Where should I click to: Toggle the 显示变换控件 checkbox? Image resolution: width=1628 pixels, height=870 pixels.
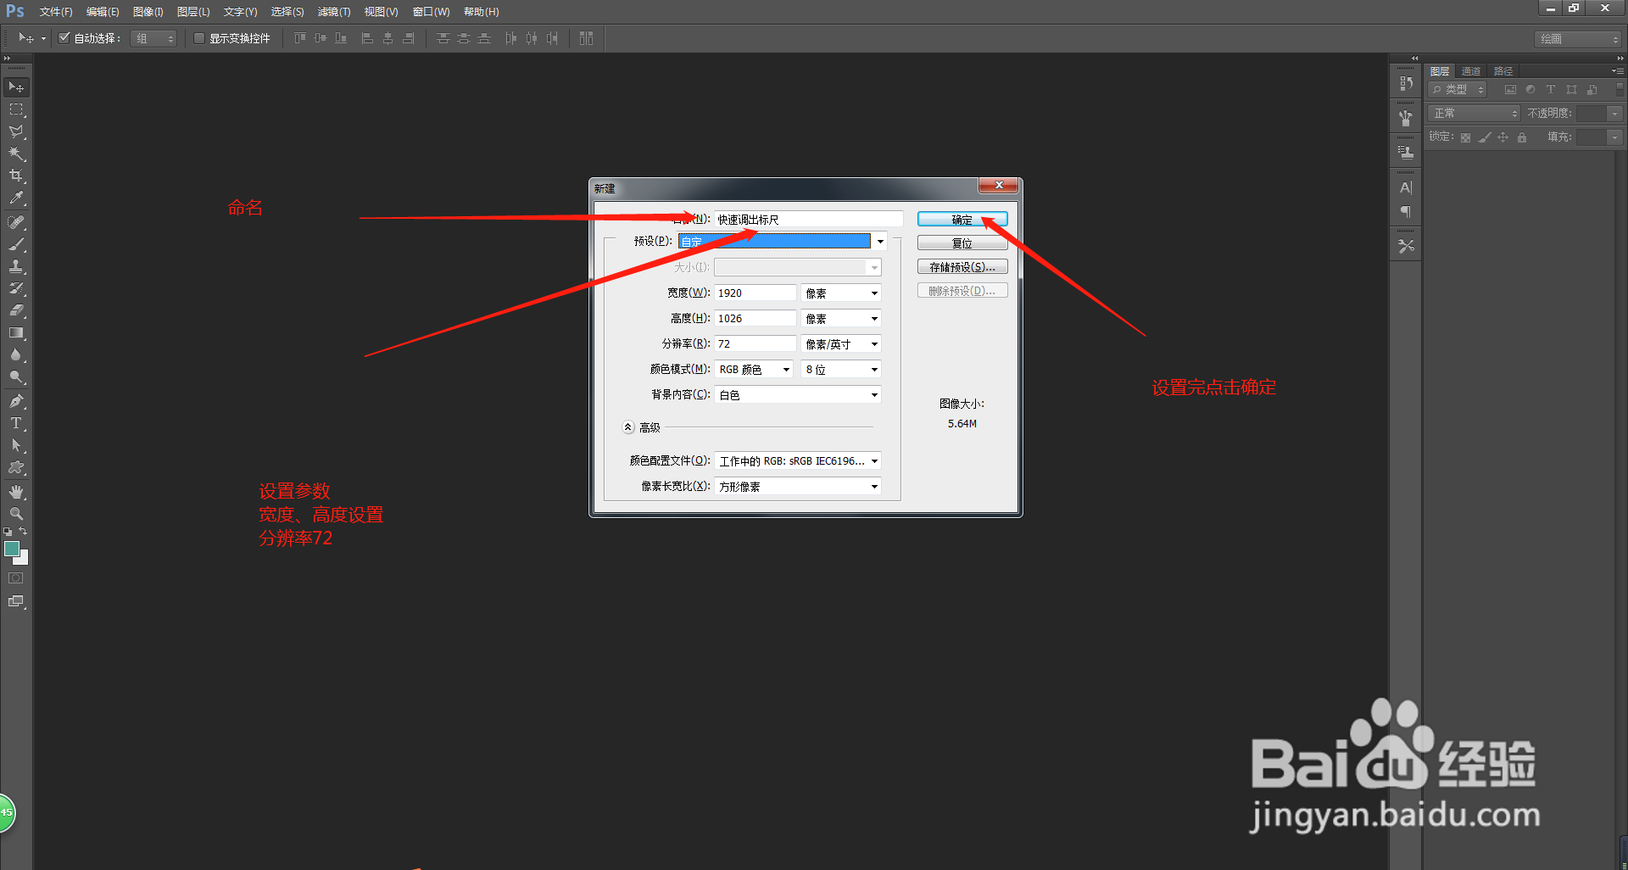(x=199, y=38)
